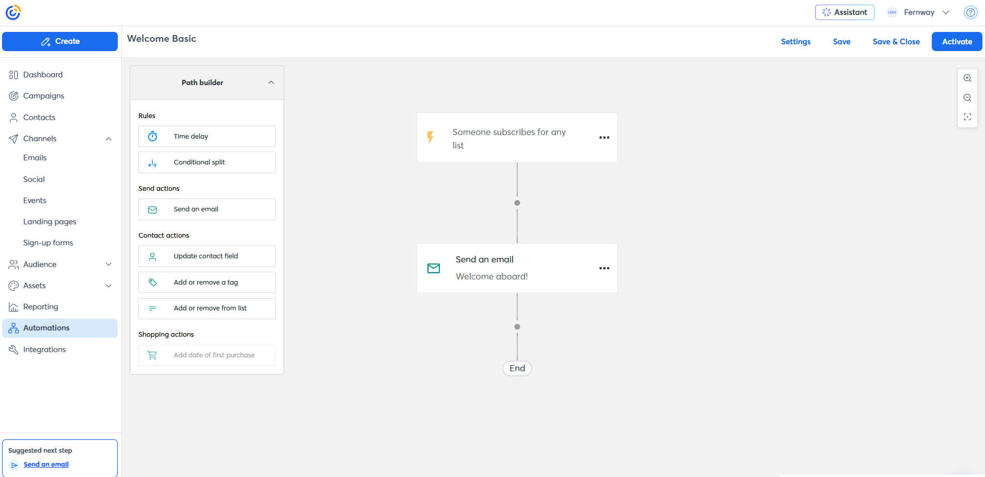Open the help question mark icon
This screenshot has width=985, height=477.
[x=971, y=12]
